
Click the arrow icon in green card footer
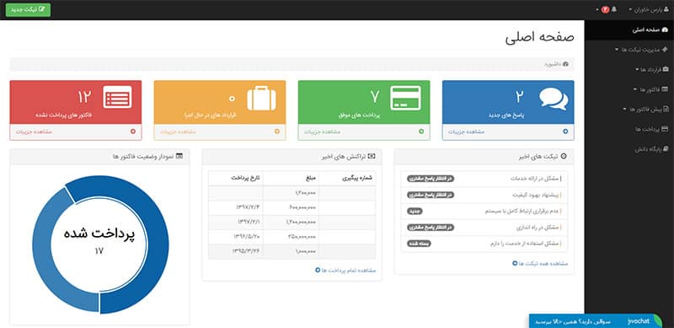pos(421,132)
